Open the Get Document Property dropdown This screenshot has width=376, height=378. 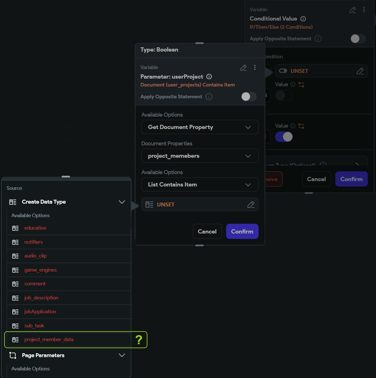tap(200, 127)
